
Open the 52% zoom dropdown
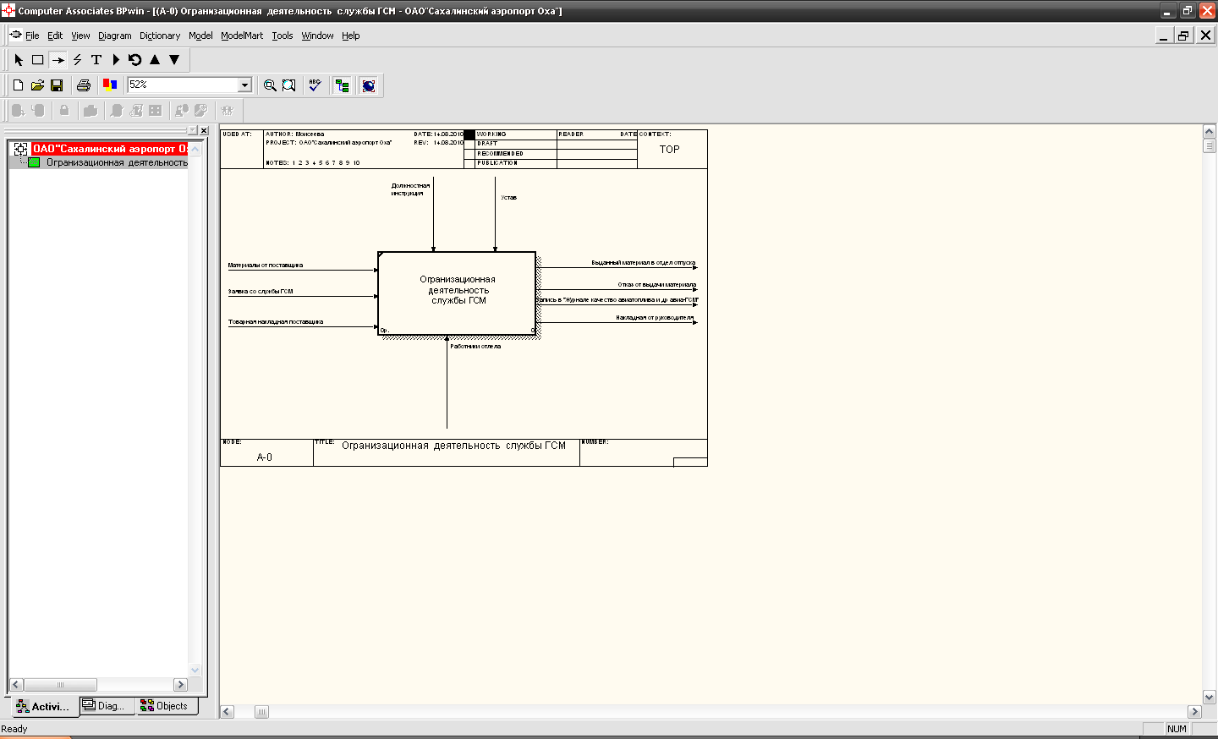pos(244,85)
